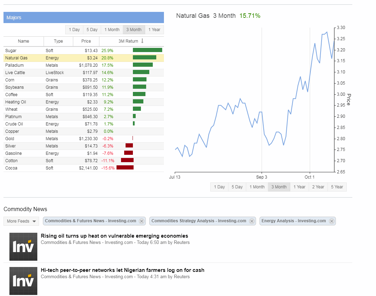Click Sugar's green return bar
Image resolution: width=376 pixels, height=296 pixels.
pyautogui.click(x=147, y=50)
